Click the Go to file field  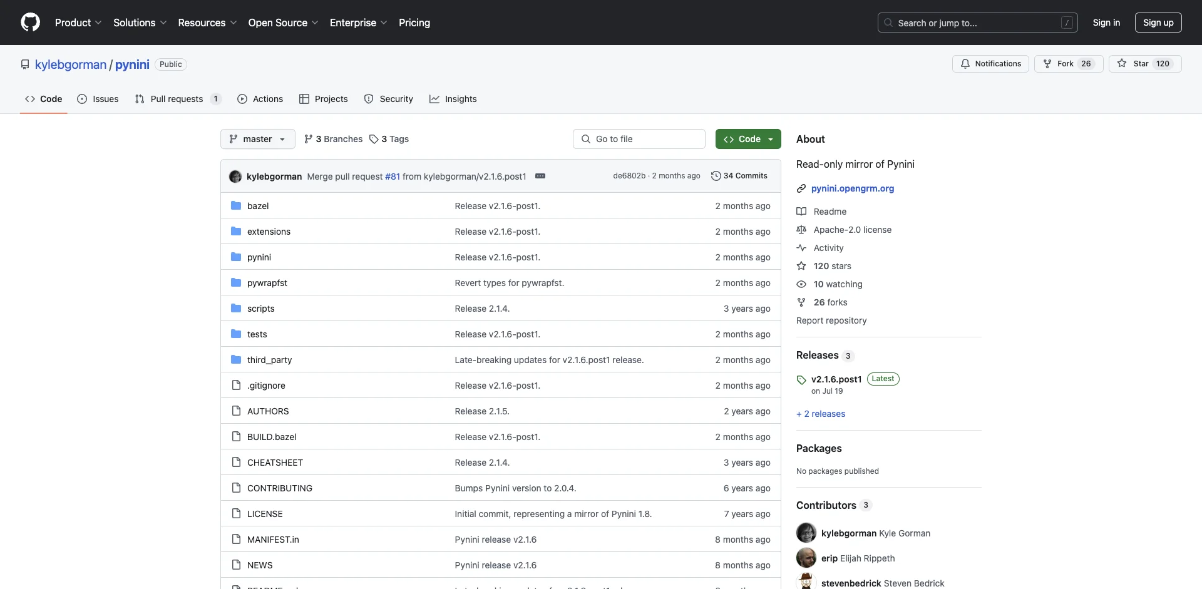click(639, 139)
